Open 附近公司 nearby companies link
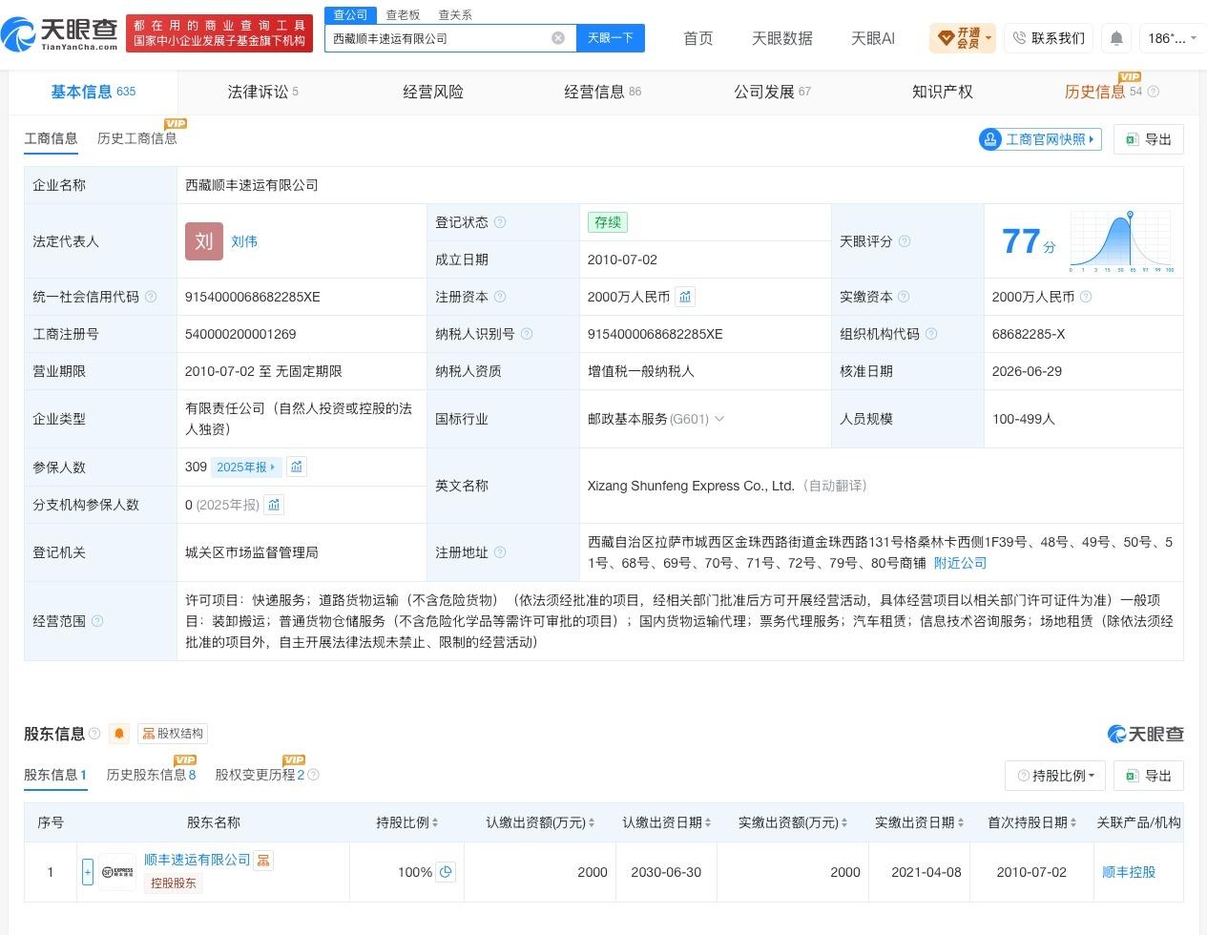This screenshot has width=1207, height=935. (x=960, y=563)
